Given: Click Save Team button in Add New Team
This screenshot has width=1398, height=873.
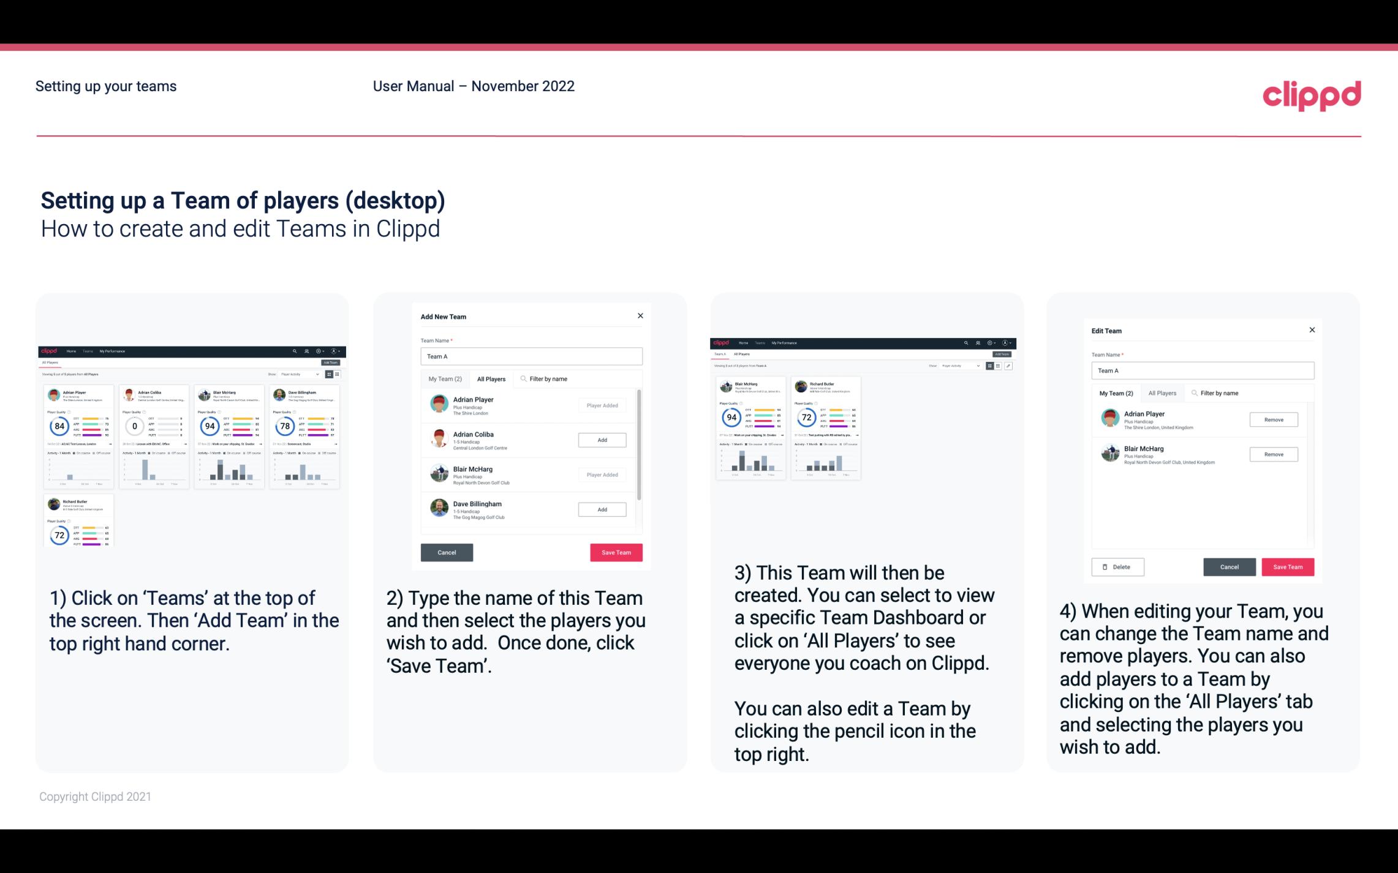Looking at the screenshot, I should click(615, 551).
